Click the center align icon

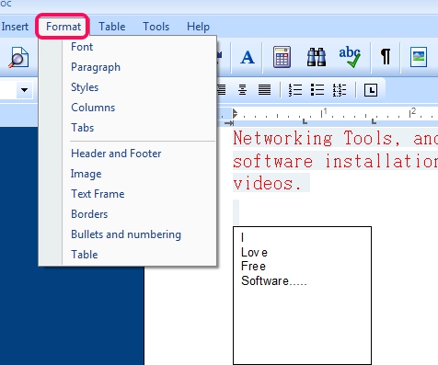242,90
